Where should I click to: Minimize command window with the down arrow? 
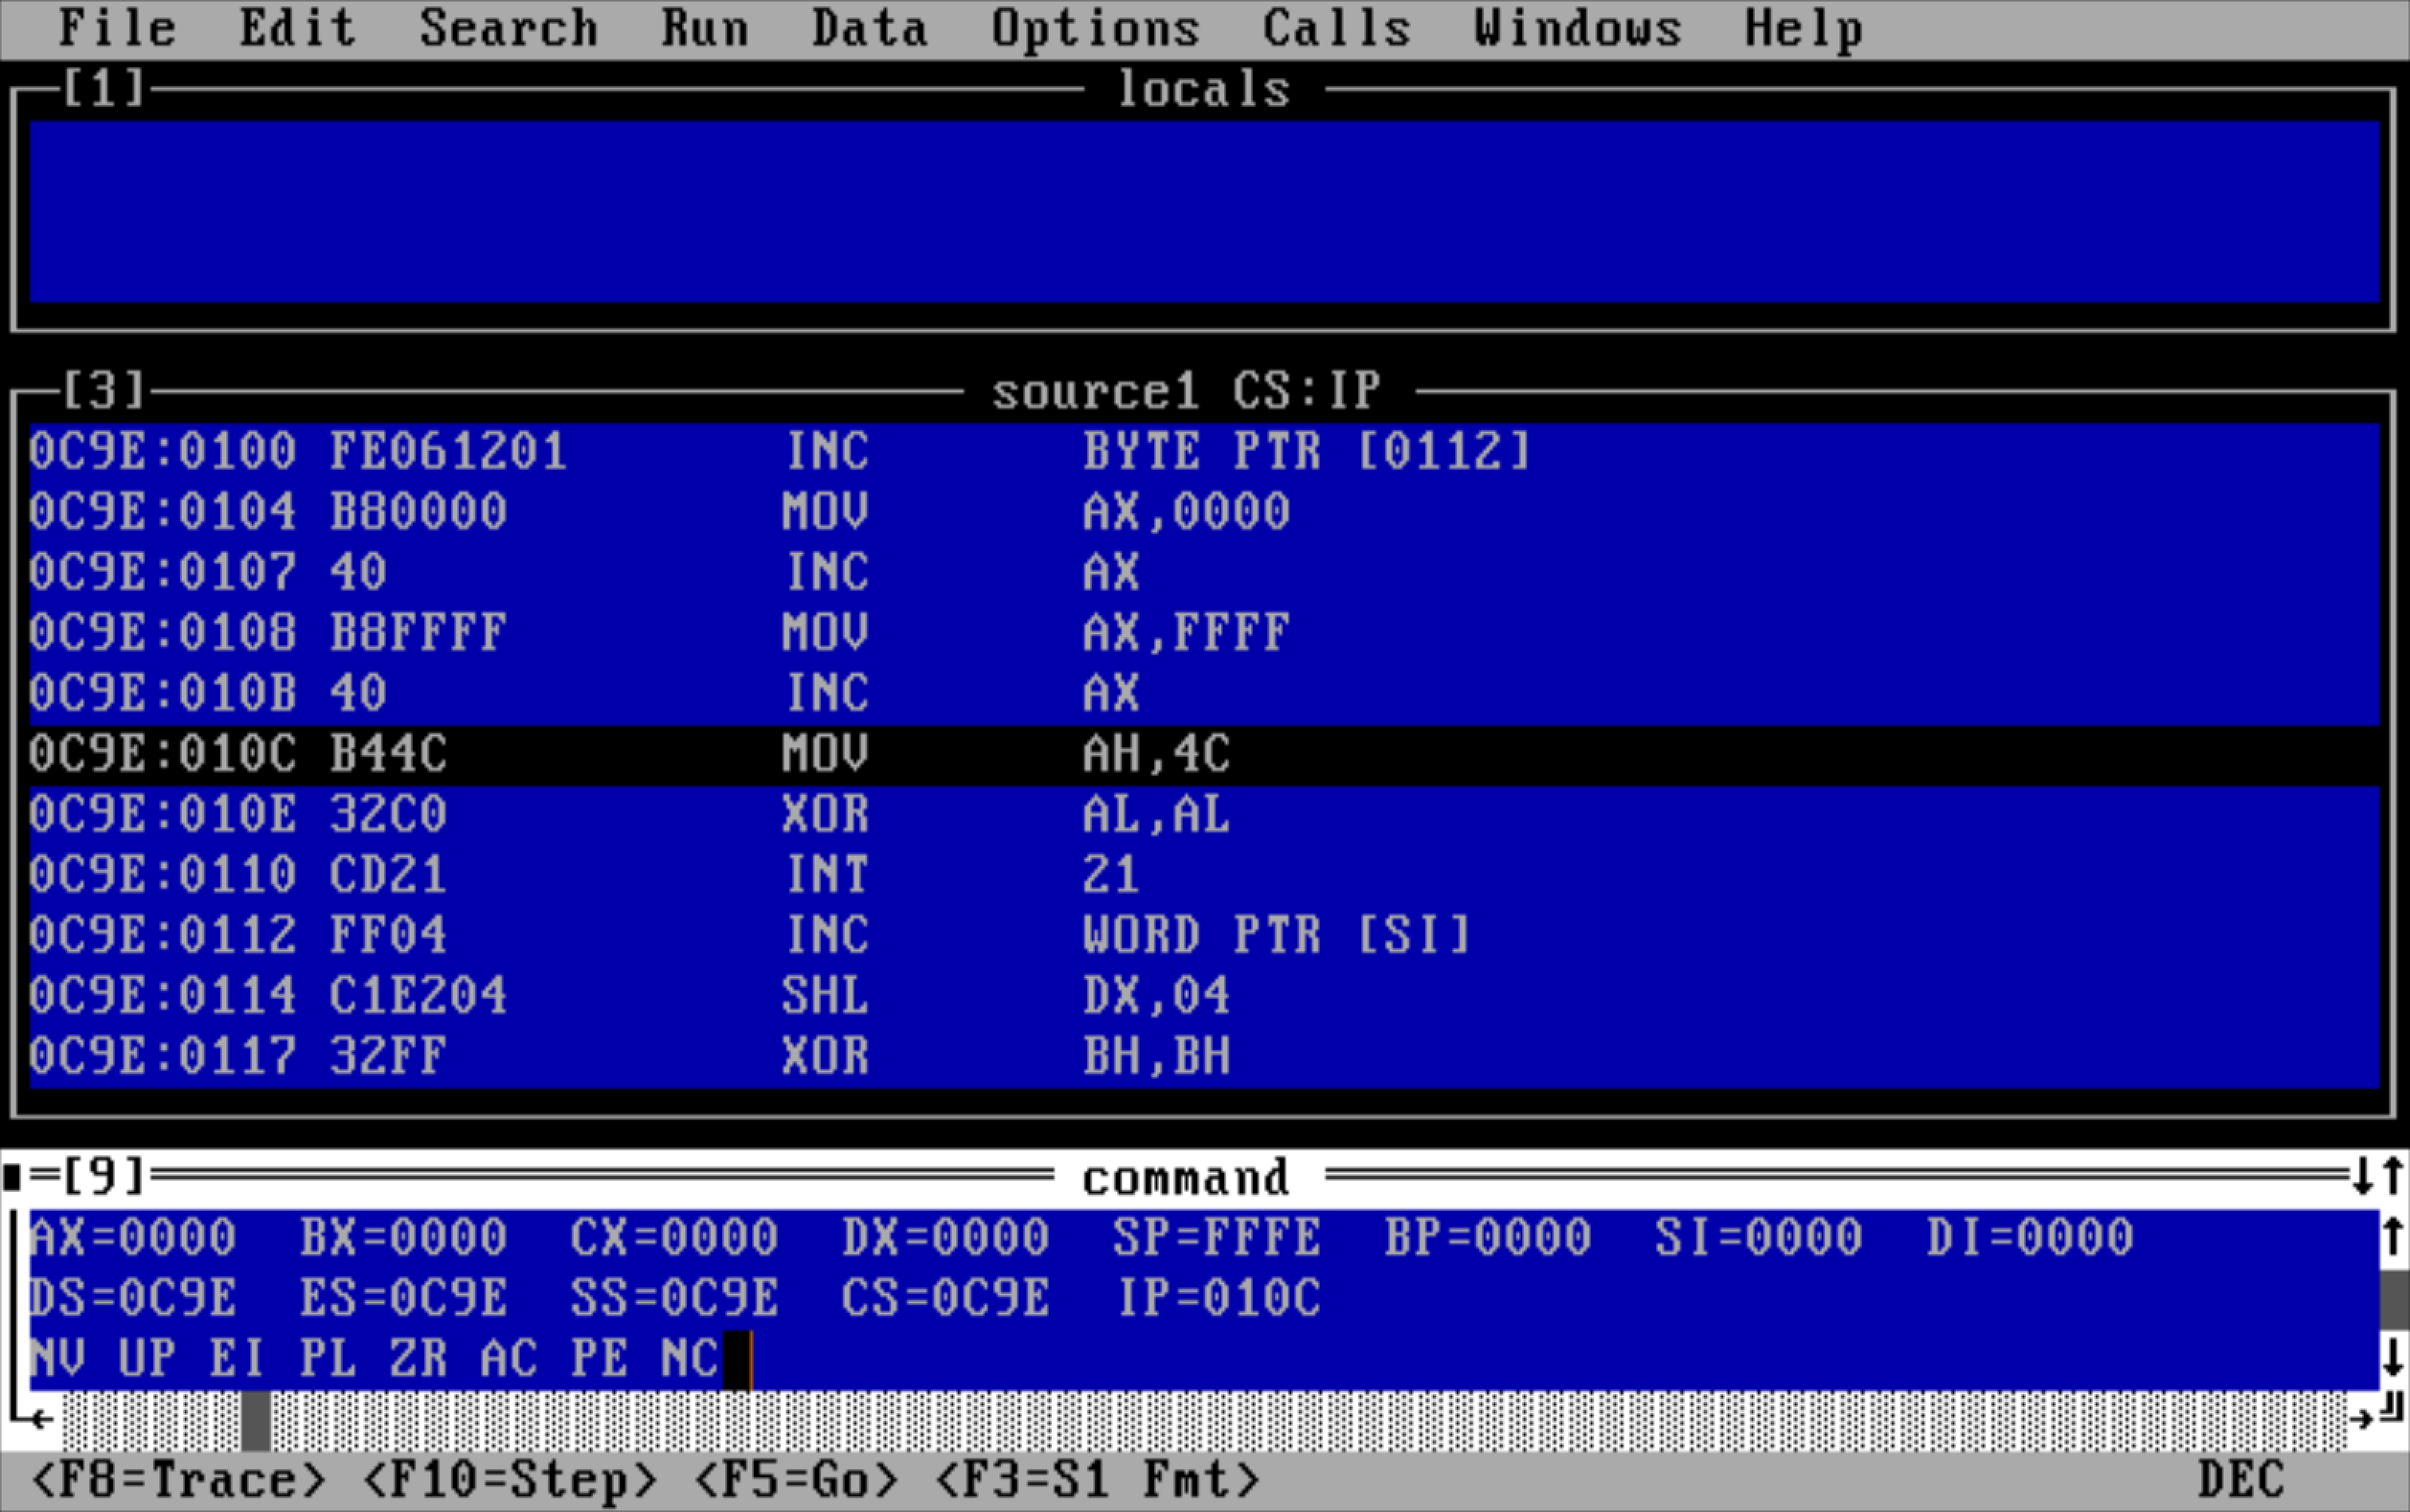pos(2363,1177)
